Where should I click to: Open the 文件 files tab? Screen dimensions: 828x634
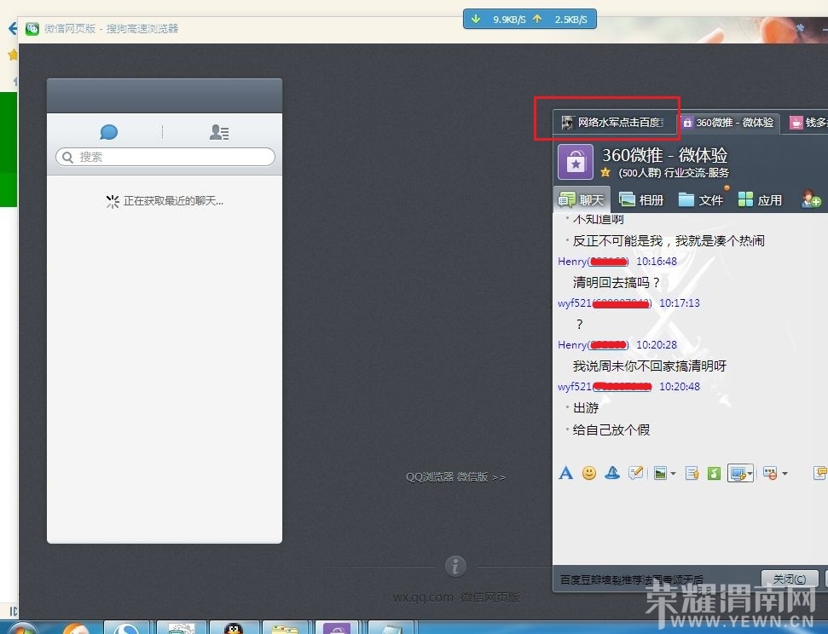700,200
